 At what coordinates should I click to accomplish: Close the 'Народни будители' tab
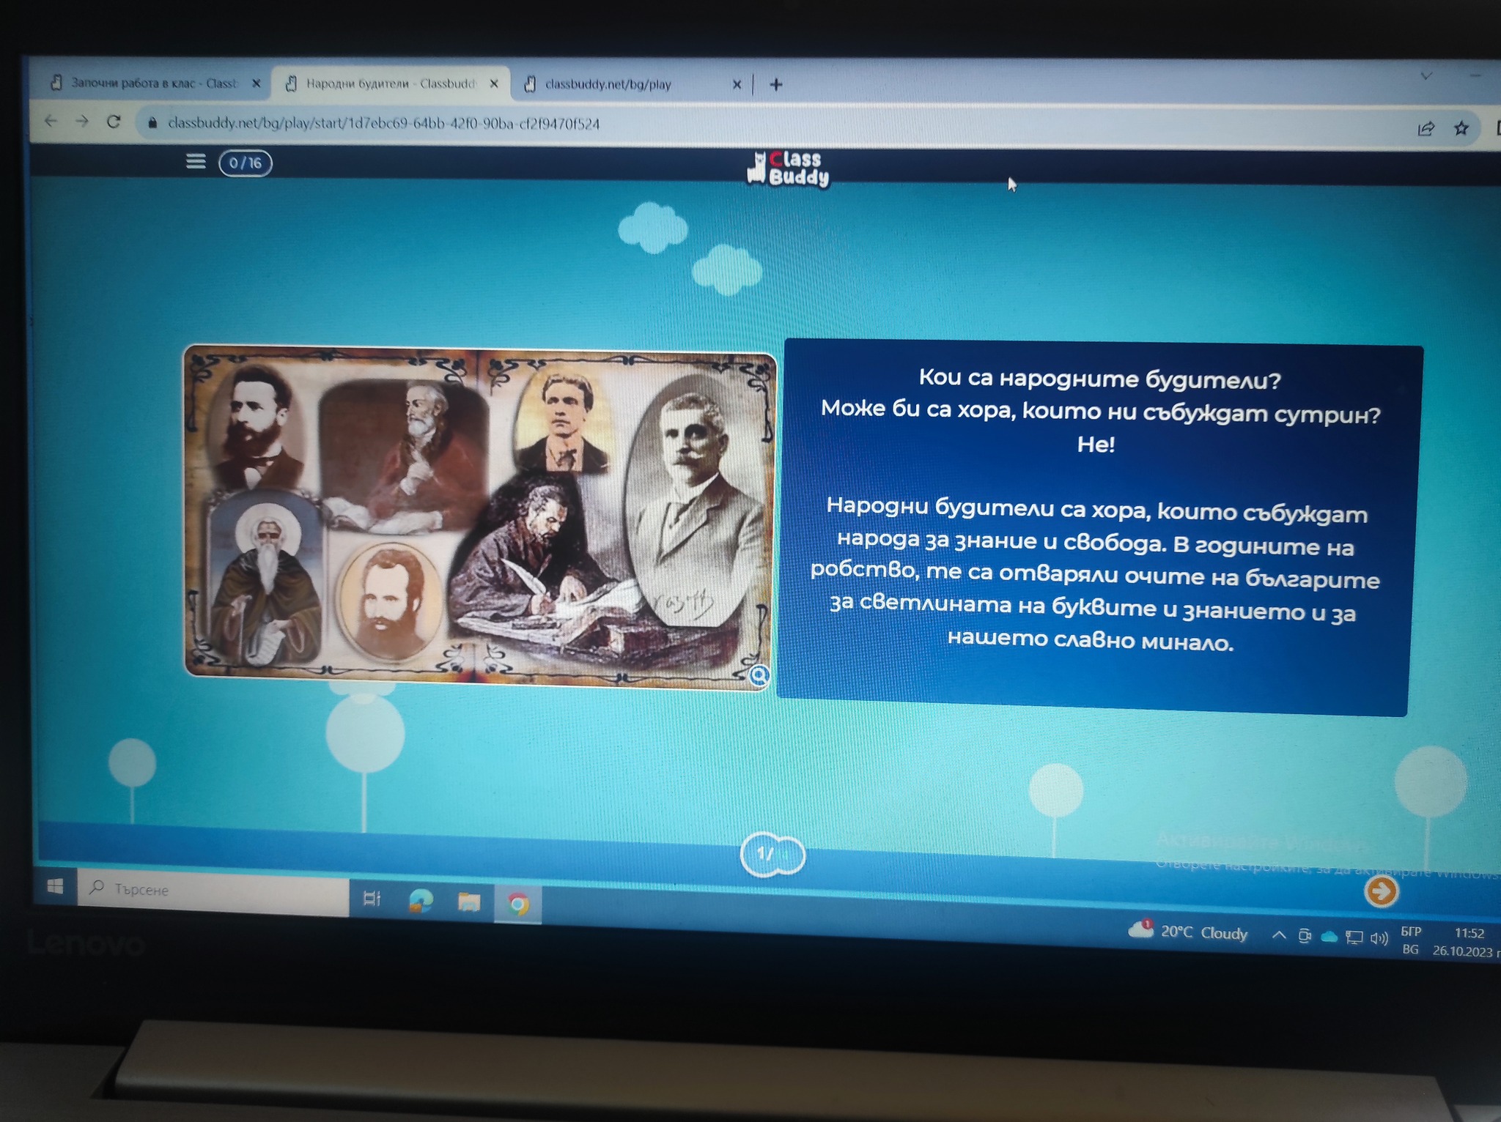494,83
